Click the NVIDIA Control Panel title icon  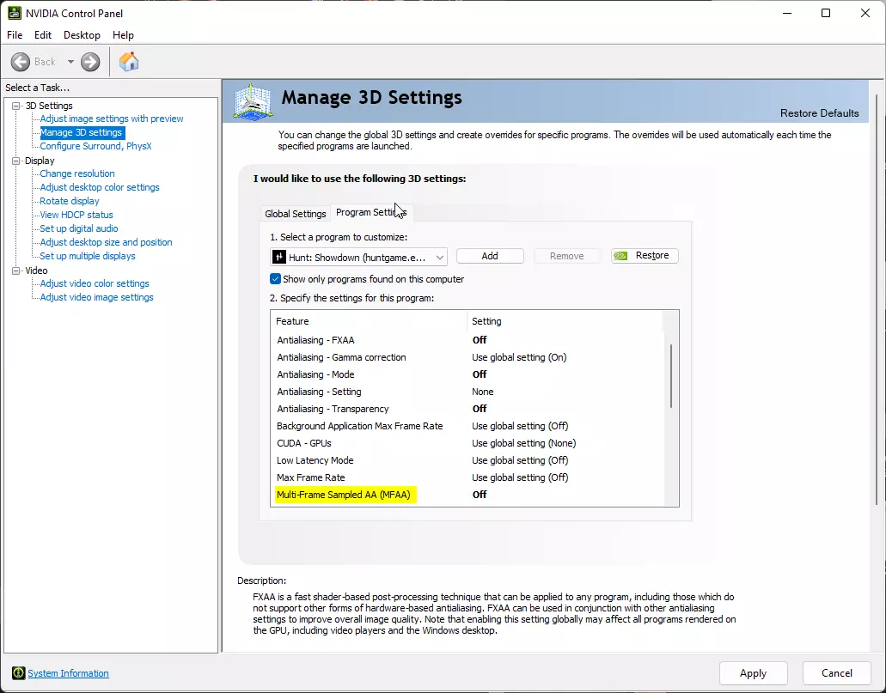[14, 13]
